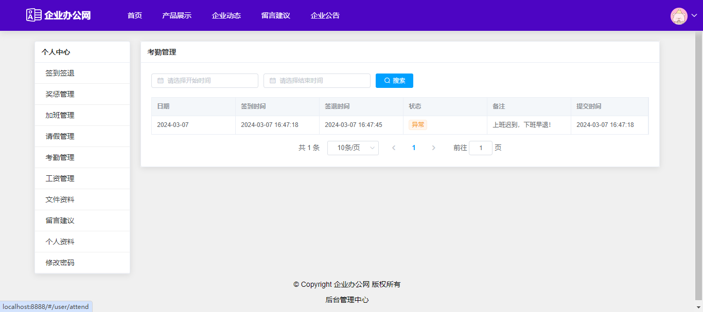Expand the user account dropdown arrow
This screenshot has width=703, height=312.
click(694, 16)
